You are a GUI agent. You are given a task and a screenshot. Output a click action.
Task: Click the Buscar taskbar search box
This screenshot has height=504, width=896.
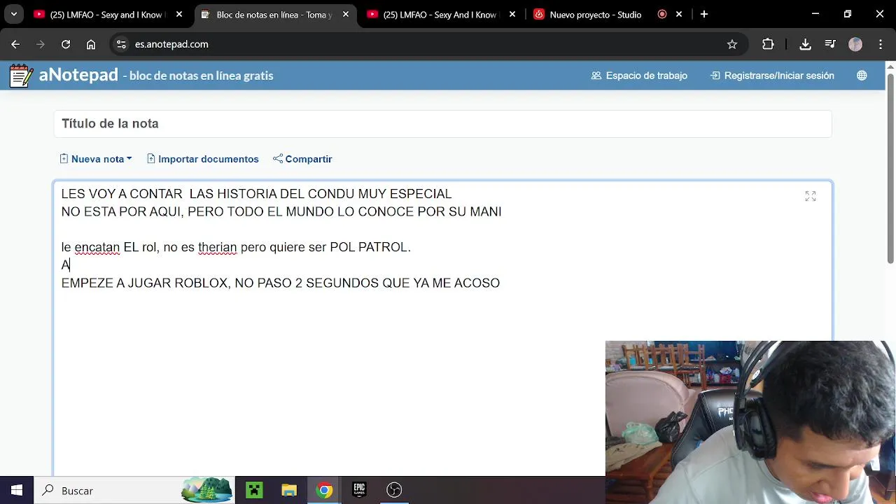click(x=133, y=491)
